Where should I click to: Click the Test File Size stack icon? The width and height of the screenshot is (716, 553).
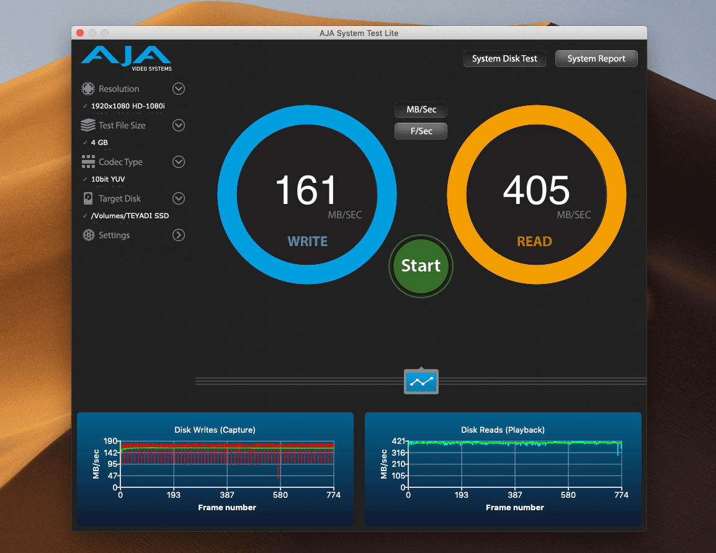click(x=88, y=125)
